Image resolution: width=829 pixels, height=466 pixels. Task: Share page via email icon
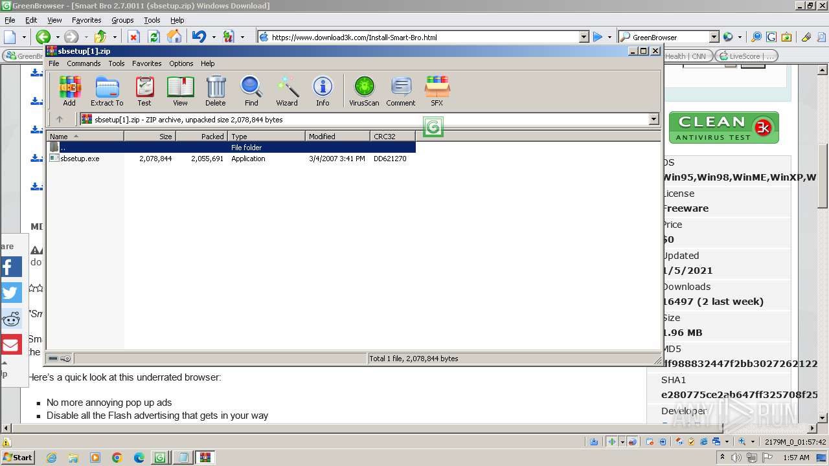[x=11, y=344]
